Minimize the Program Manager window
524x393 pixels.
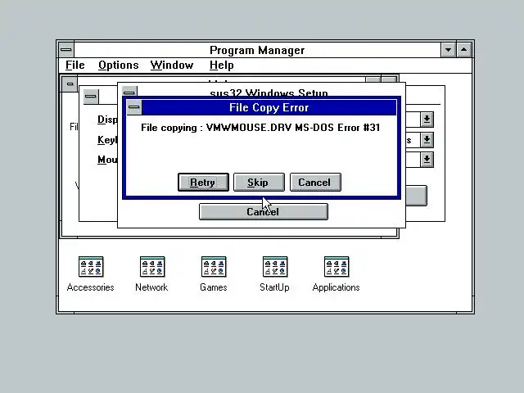448,50
